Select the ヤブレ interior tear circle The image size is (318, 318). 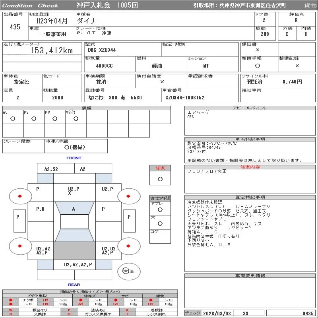tap(160, 210)
